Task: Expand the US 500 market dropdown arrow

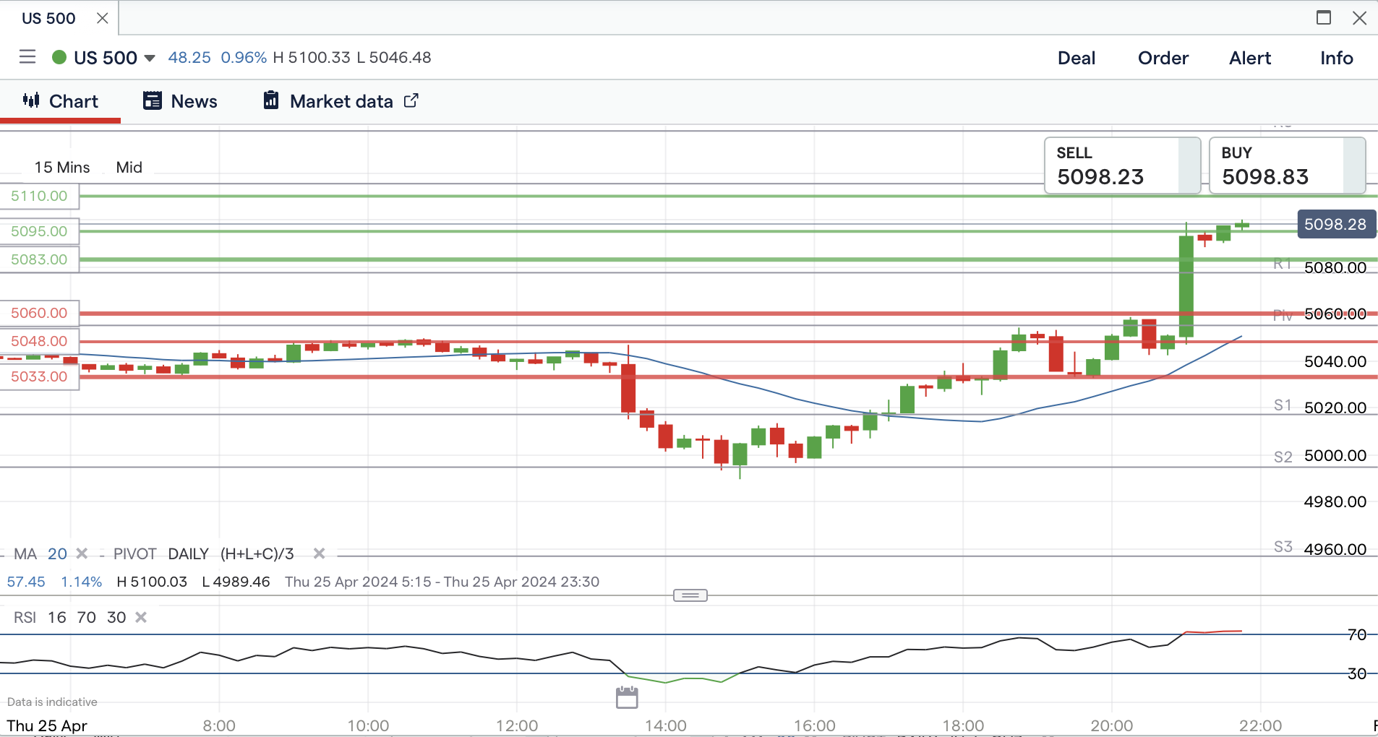Action: (150, 58)
